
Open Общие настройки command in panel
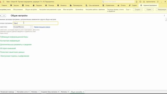(x=31, y=10)
